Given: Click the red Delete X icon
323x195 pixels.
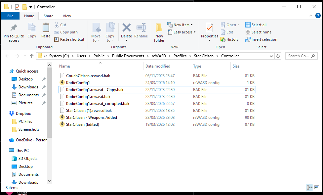Looking at the screenshot, I should pos(127,28).
